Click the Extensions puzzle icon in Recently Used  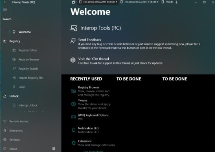pos(73,143)
